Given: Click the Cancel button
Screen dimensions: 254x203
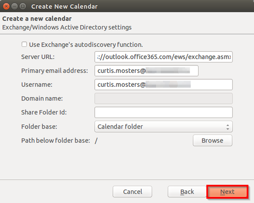Looking at the screenshot, I should (132, 192).
